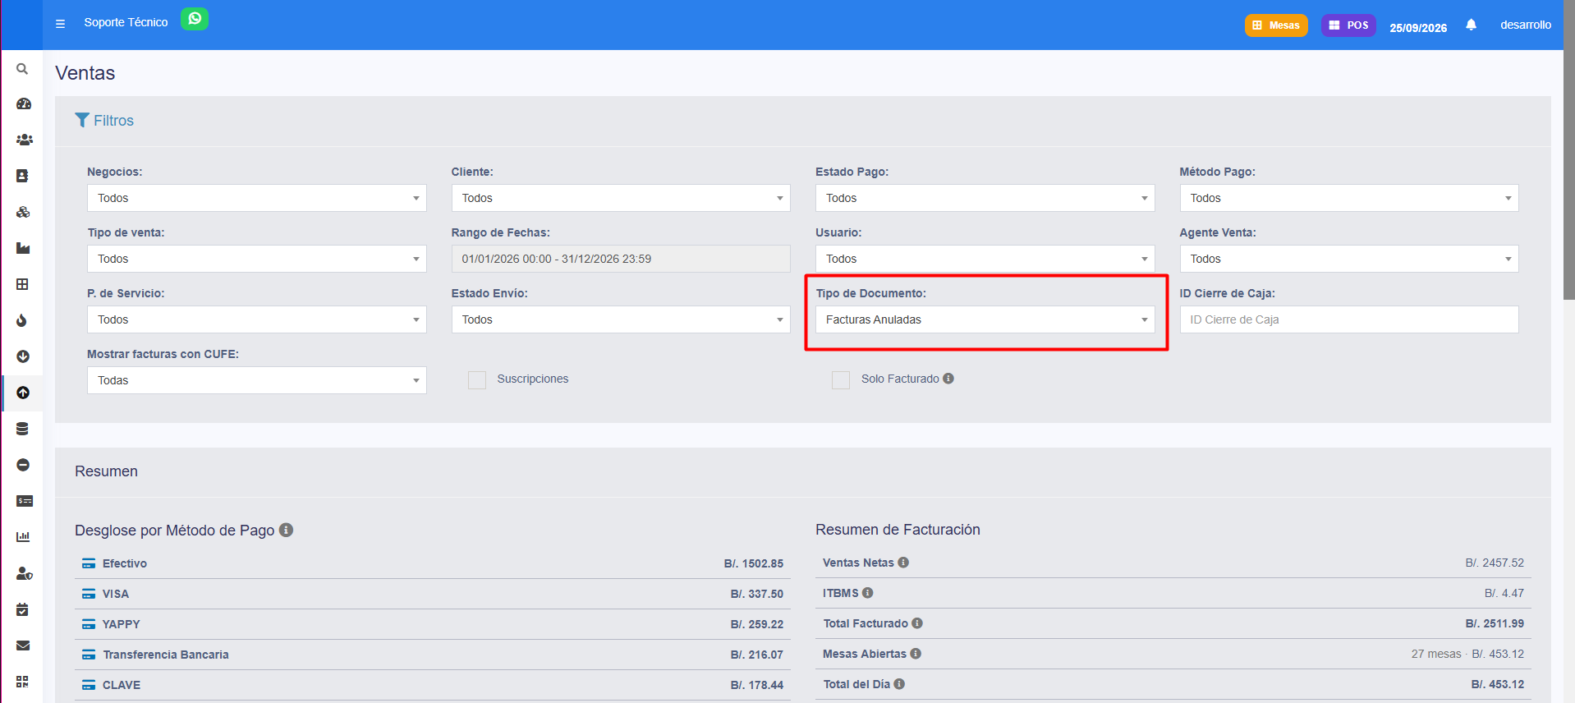Open the bar chart reports icon in the sidebar
1575x703 pixels.
click(x=23, y=537)
